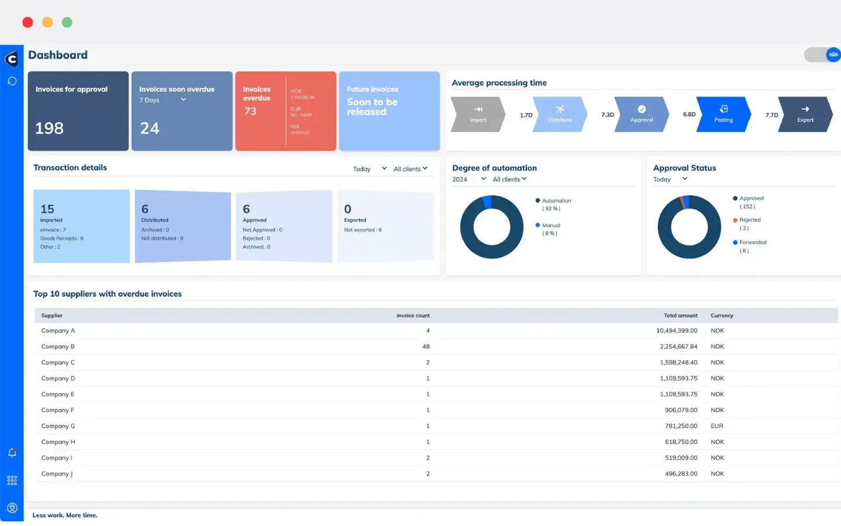841x526 pixels.
Task: Select the Company I row
Action: pyautogui.click(x=436, y=458)
